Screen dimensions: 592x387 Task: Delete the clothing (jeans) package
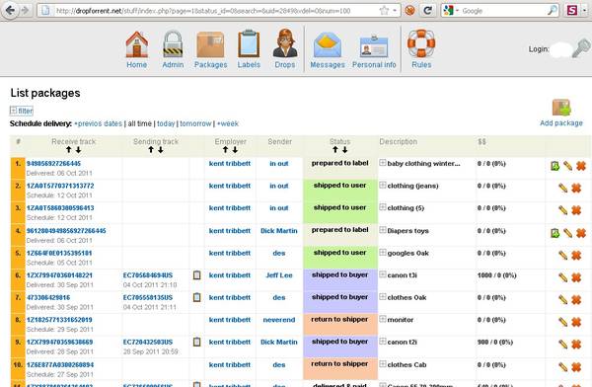click(x=576, y=188)
